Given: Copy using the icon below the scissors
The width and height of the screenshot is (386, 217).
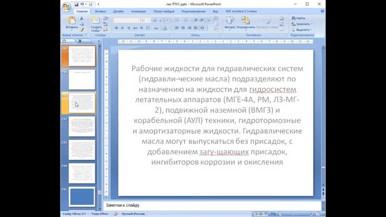Looking at the screenshot, I should 82,24.
